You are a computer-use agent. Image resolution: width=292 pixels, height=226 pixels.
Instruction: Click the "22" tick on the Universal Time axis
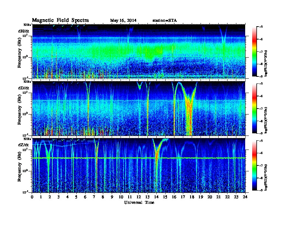pyautogui.click(x=227, y=197)
